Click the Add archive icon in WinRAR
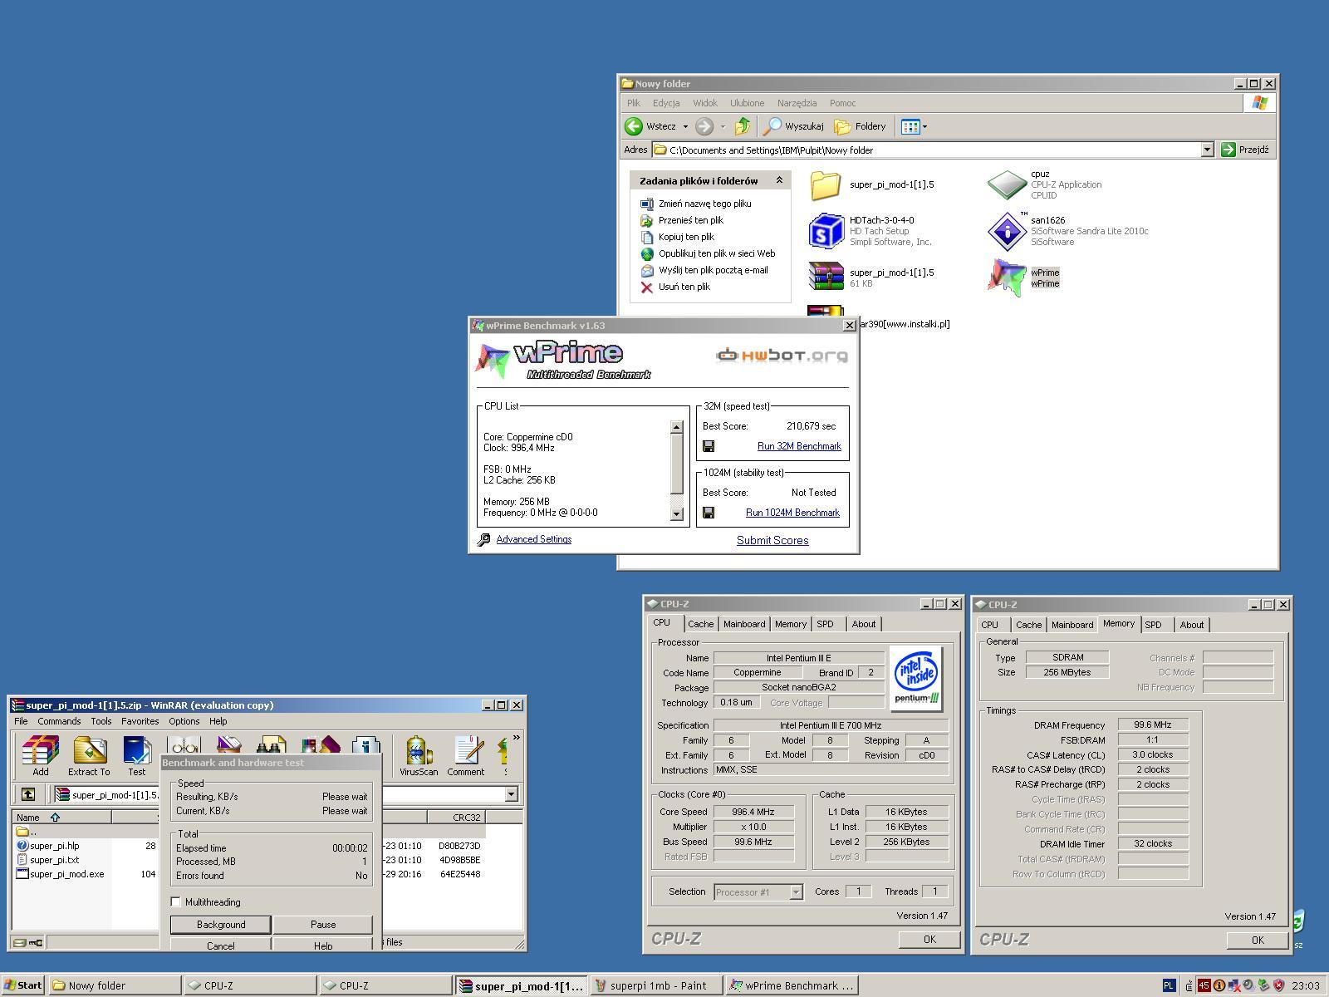The height and width of the screenshot is (997, 1329). point(40,751)
